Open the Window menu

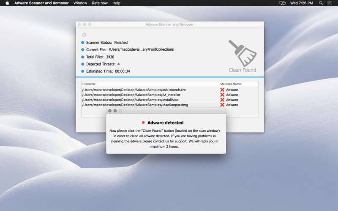point(80,3)
